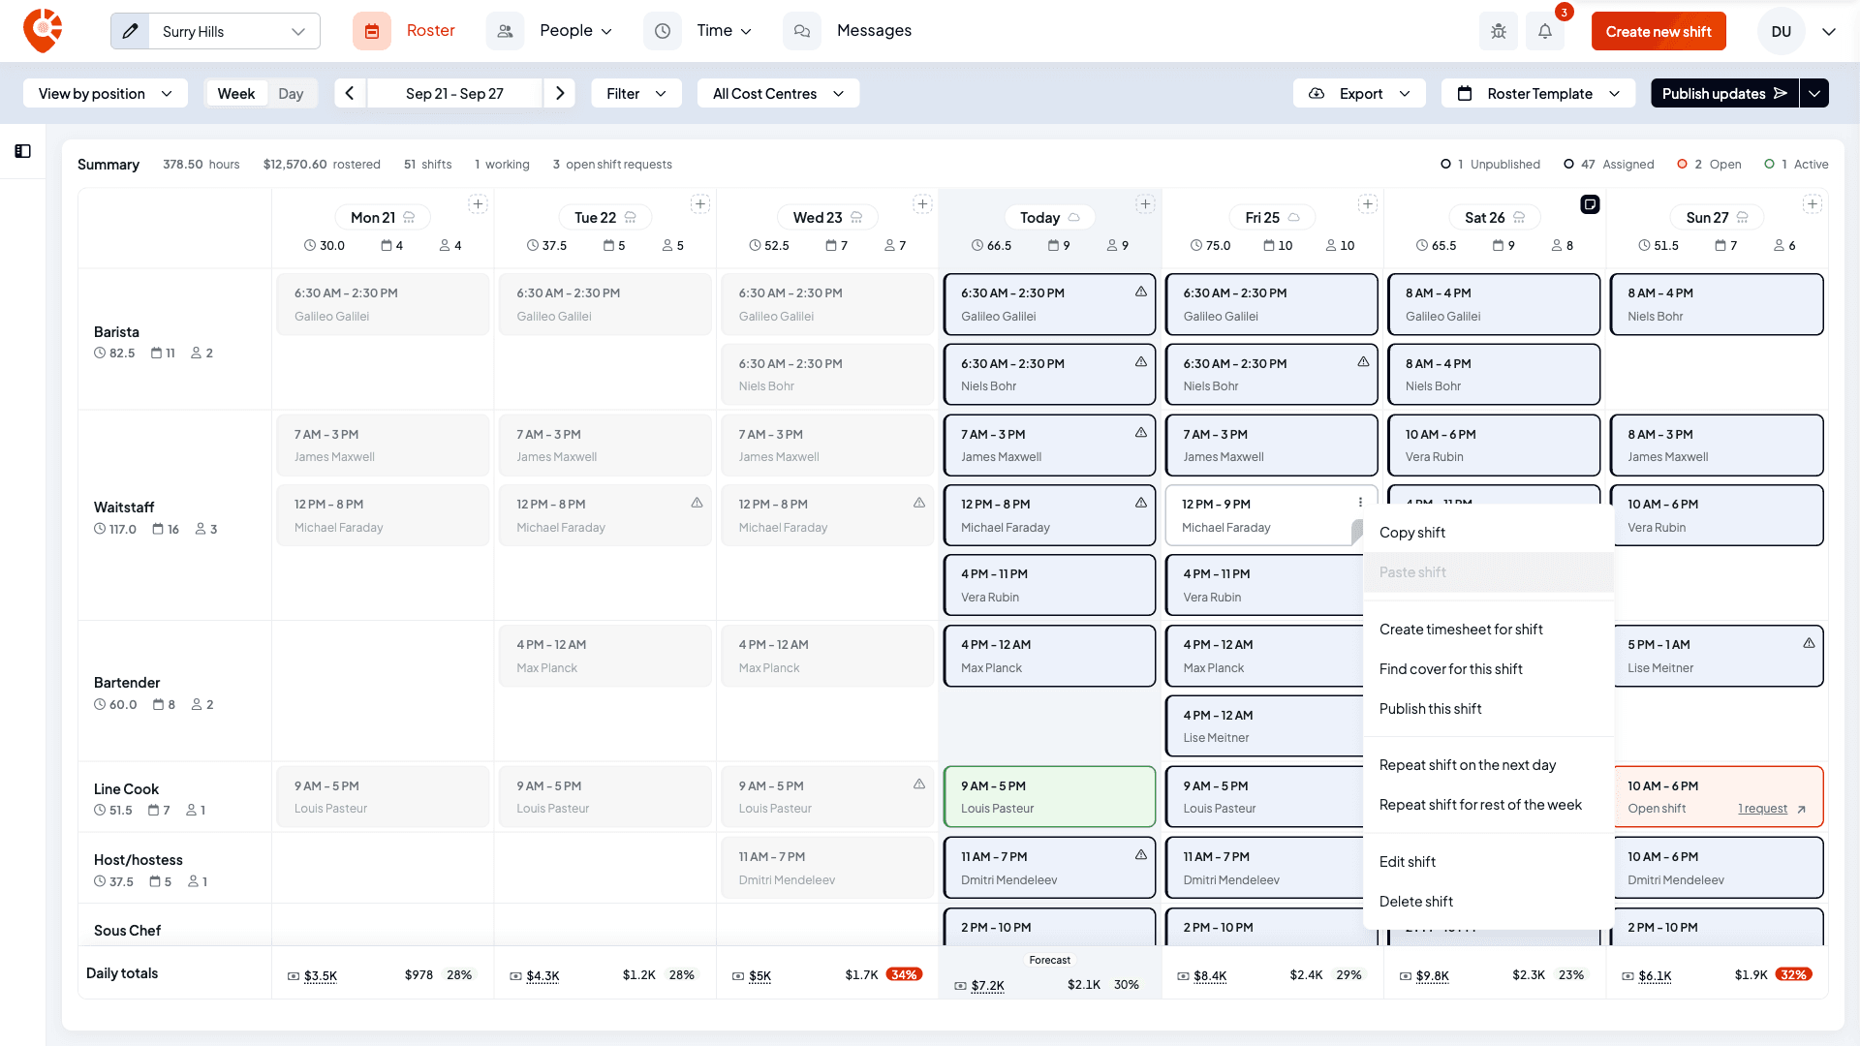Screen dimensions: 1860x1046
Task: Open the notifications bell
Action: (x=1545, y=31)
